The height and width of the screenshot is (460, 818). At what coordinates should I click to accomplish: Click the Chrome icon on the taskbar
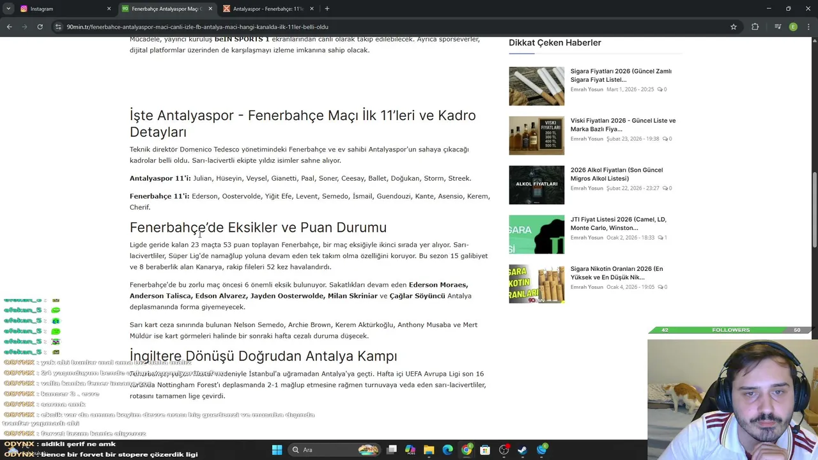click(x=467, y=450)
